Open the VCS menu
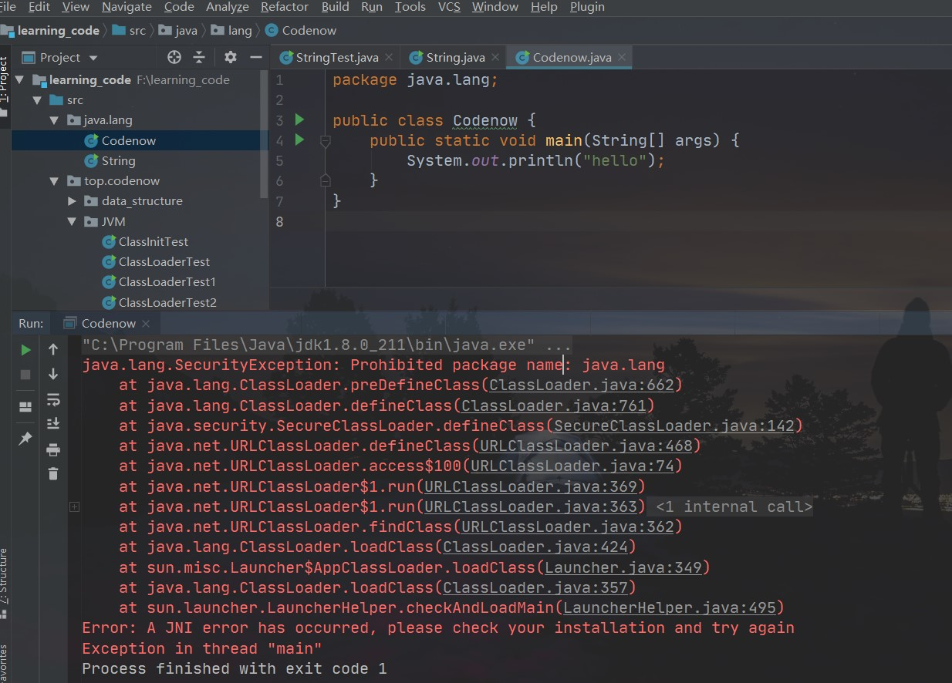 point(449,7)
